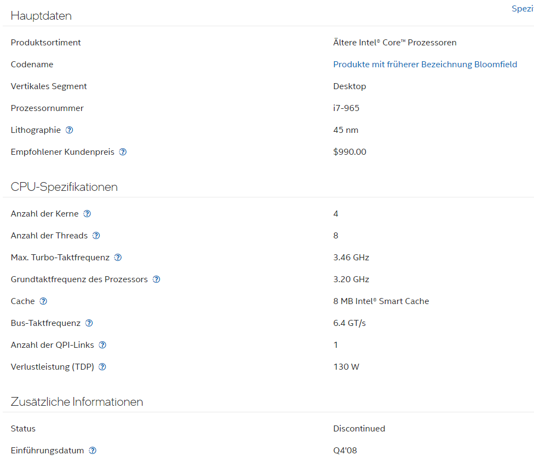This screenshot has width=534, height=461.
Task: Select the QPI links value 1
Action: (x=336, y=345)
